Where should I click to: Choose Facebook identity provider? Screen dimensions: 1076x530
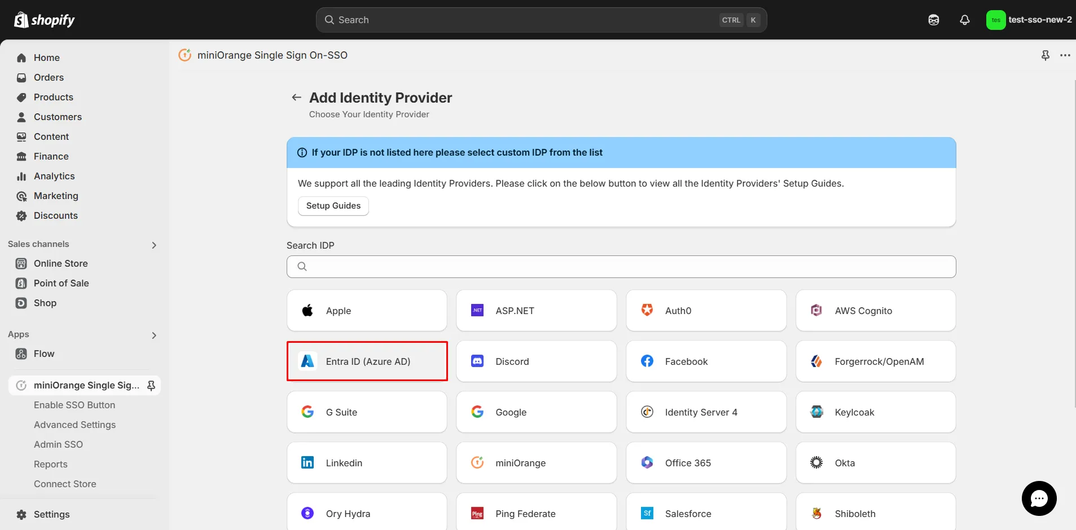click(x=706, y=361)
